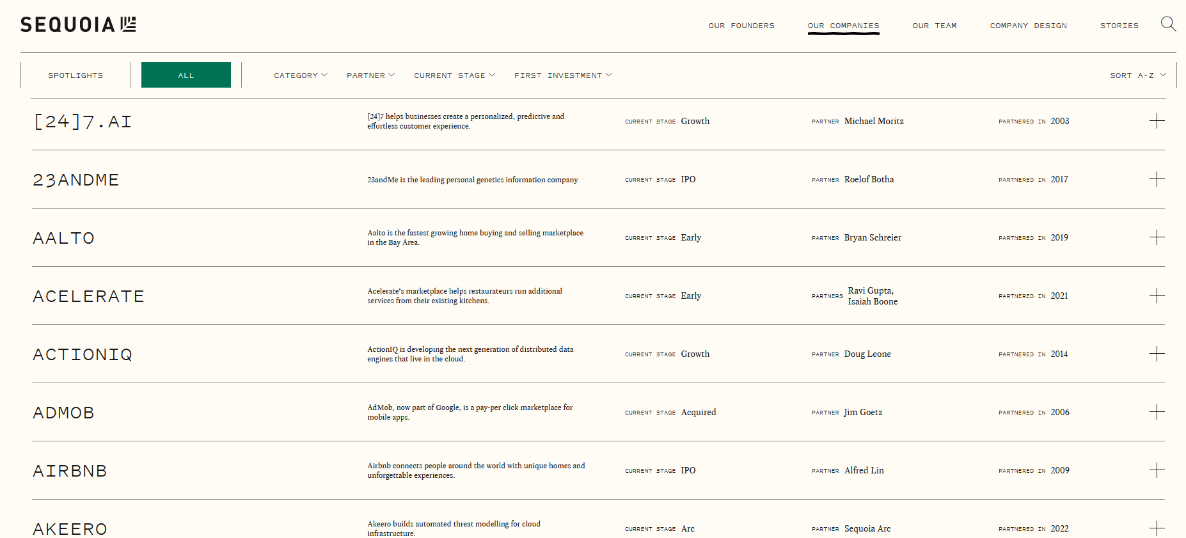The width and height of the screenshot is (1186, 538).
Task: Click the AALTO company name
Action: click(x=64, y=238)
